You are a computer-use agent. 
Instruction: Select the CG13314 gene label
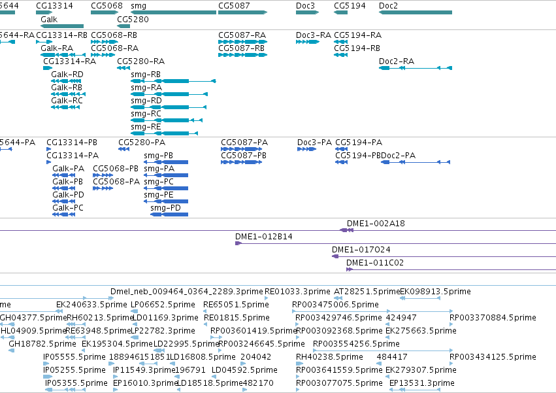(55, 6)
